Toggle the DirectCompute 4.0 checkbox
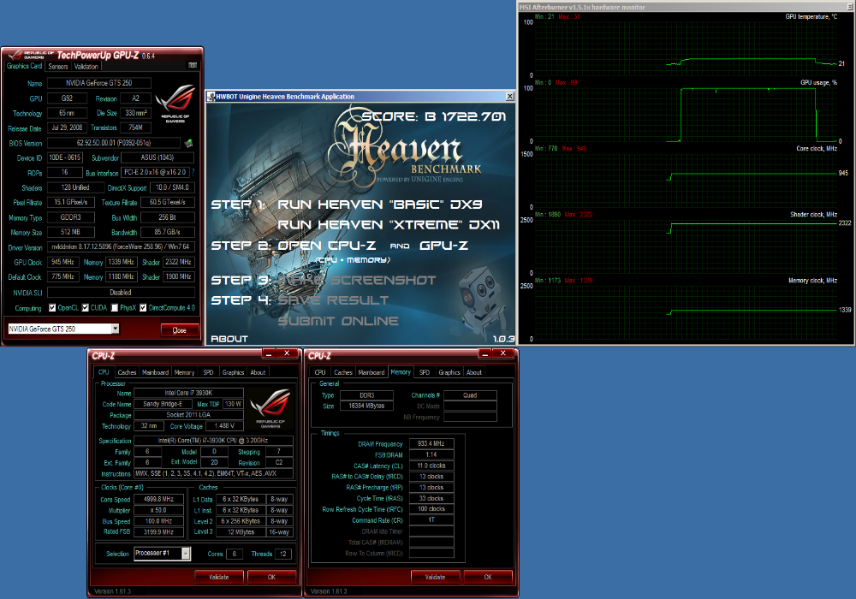Screen dimensions: 856x599 [142, 308]
